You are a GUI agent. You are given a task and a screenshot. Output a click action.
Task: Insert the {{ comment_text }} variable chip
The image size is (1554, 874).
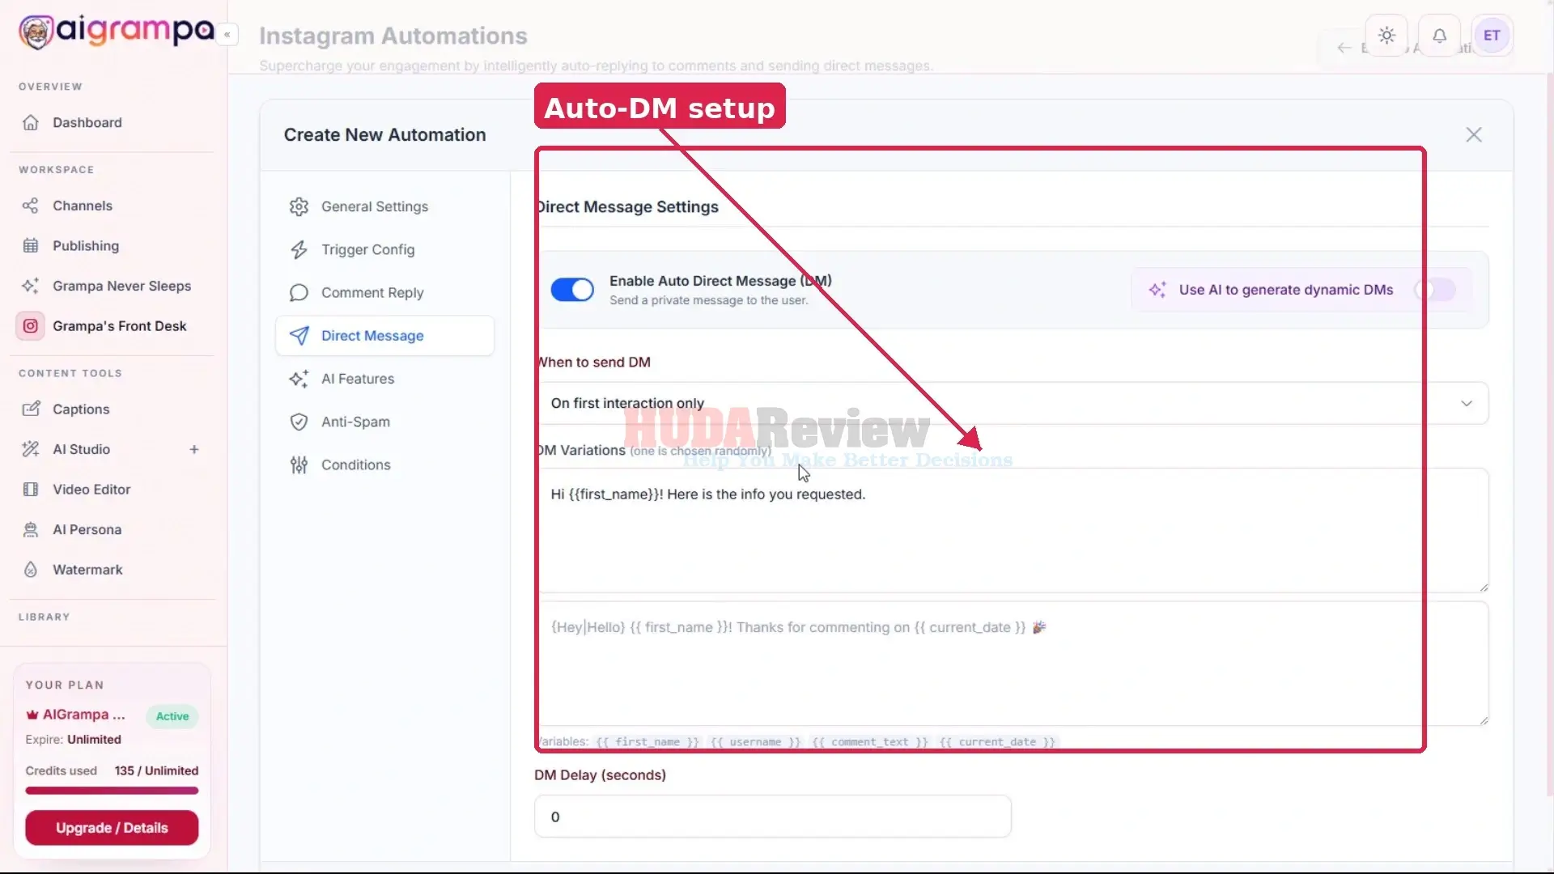870,742
